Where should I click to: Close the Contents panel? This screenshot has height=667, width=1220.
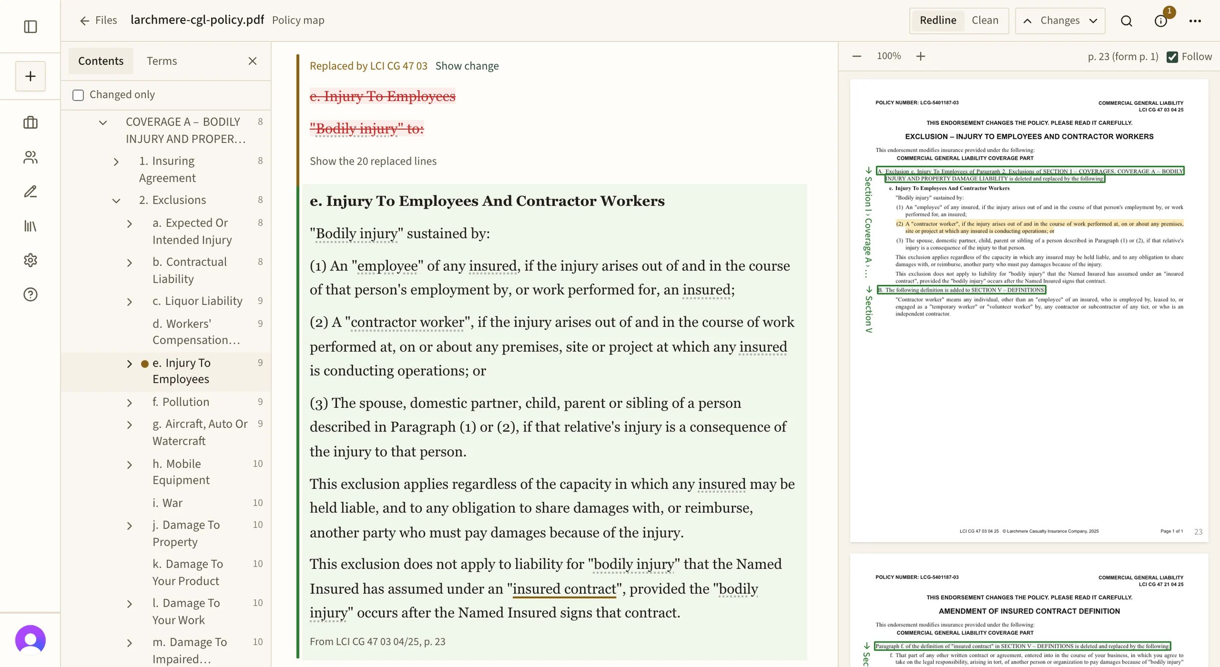252,61
